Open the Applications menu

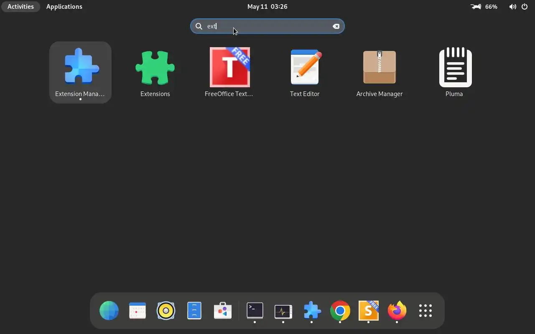tap(64, 7)
